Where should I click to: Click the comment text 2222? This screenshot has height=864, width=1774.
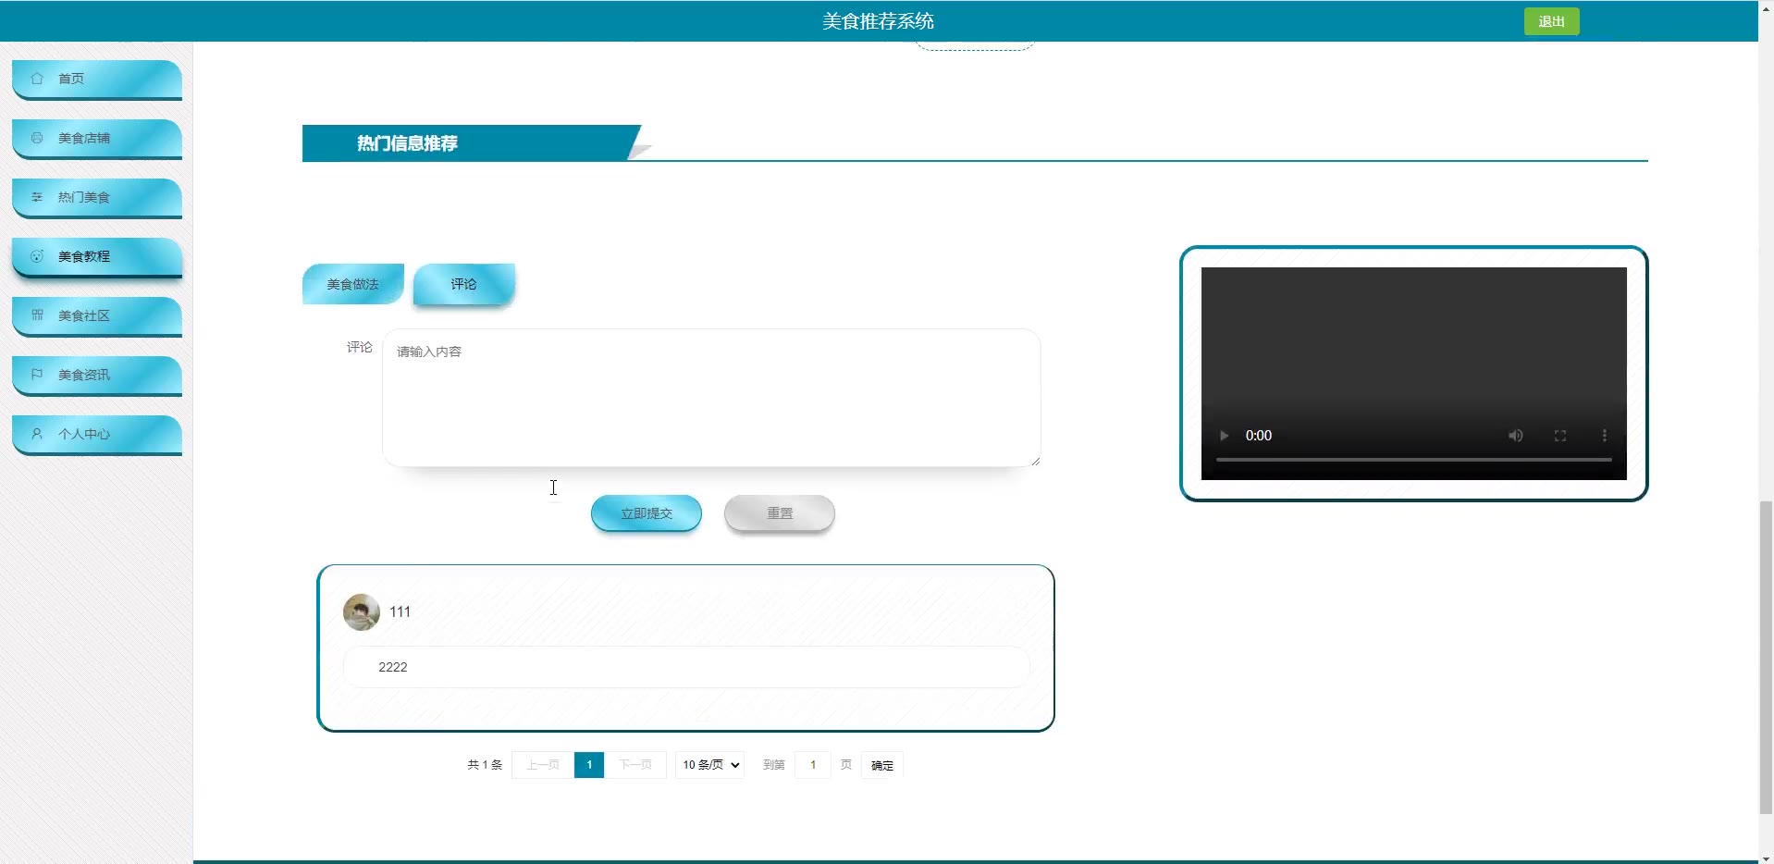pyautogui.click(x=393, y=667)
